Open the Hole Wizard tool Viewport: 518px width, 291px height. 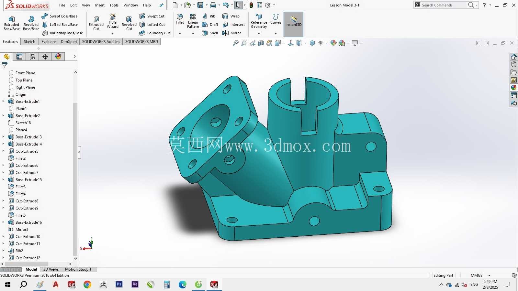point(113,21)
